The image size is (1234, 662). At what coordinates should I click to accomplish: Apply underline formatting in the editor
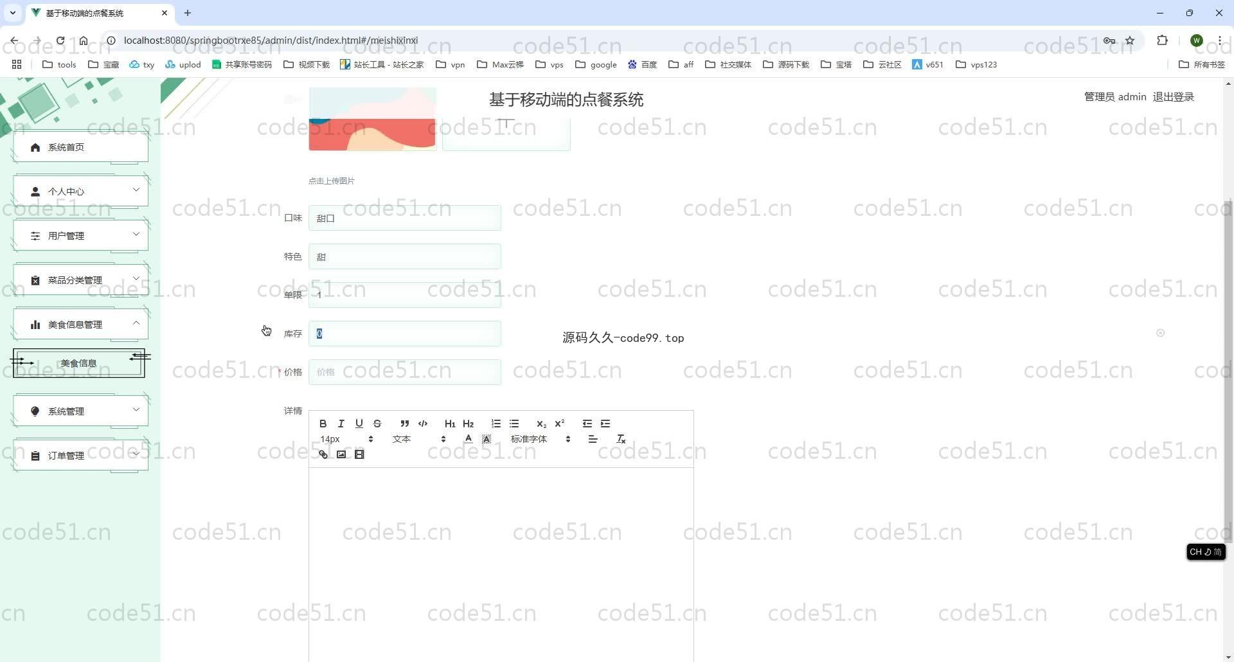pos(359,424)
